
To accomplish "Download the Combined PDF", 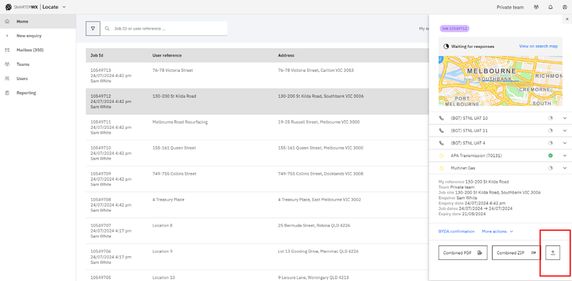I will pos(462,253).
